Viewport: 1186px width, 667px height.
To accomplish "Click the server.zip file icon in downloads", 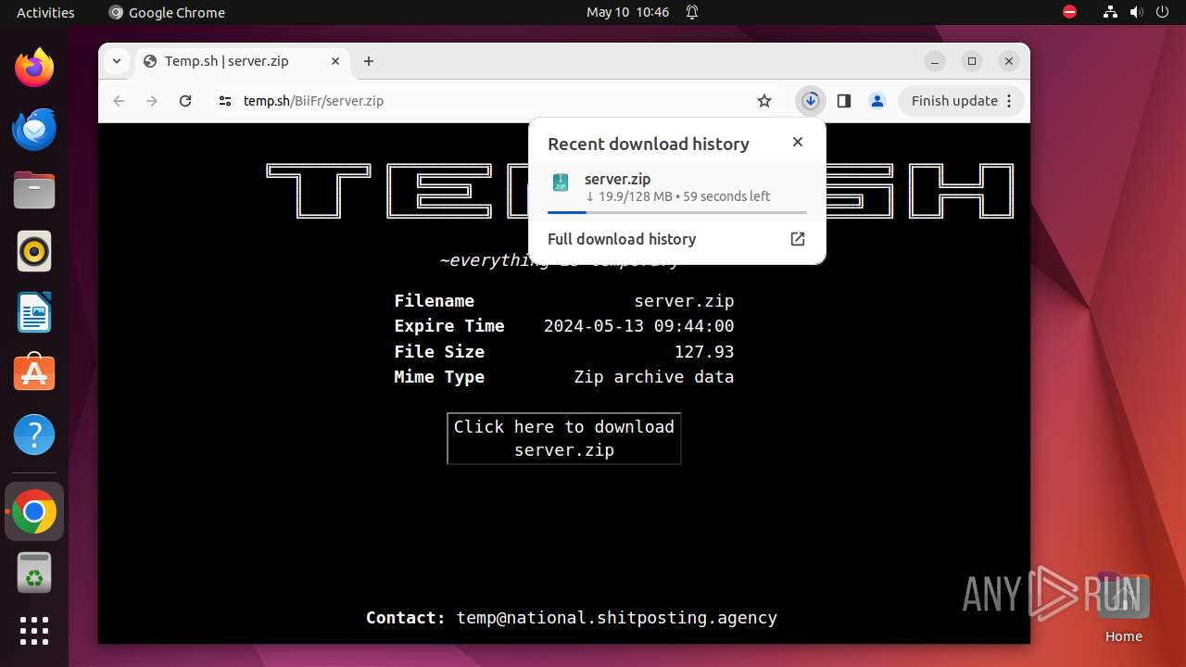I will pyautogui.click(x=561, y=182).
